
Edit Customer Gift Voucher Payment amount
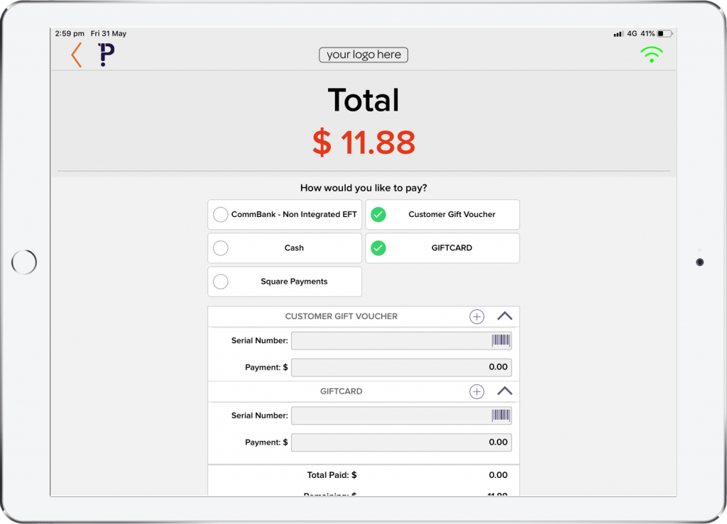pos(401,367)
